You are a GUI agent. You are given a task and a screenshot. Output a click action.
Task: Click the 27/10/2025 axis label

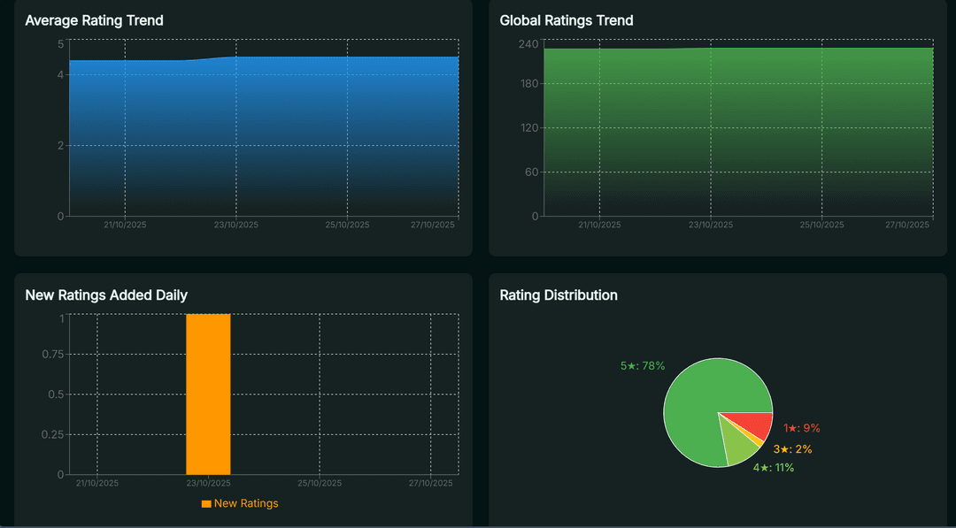point(434,225)
